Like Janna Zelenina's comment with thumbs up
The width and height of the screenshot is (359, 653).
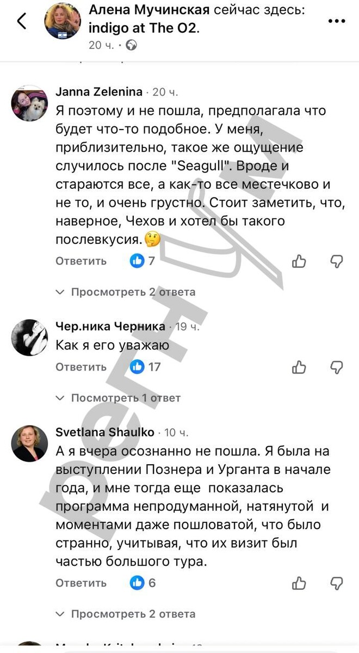point(299,261)
